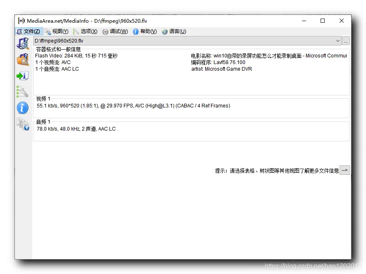Click the blue about info sidebar icon
The image size is (366, 274).
point(23,108)
